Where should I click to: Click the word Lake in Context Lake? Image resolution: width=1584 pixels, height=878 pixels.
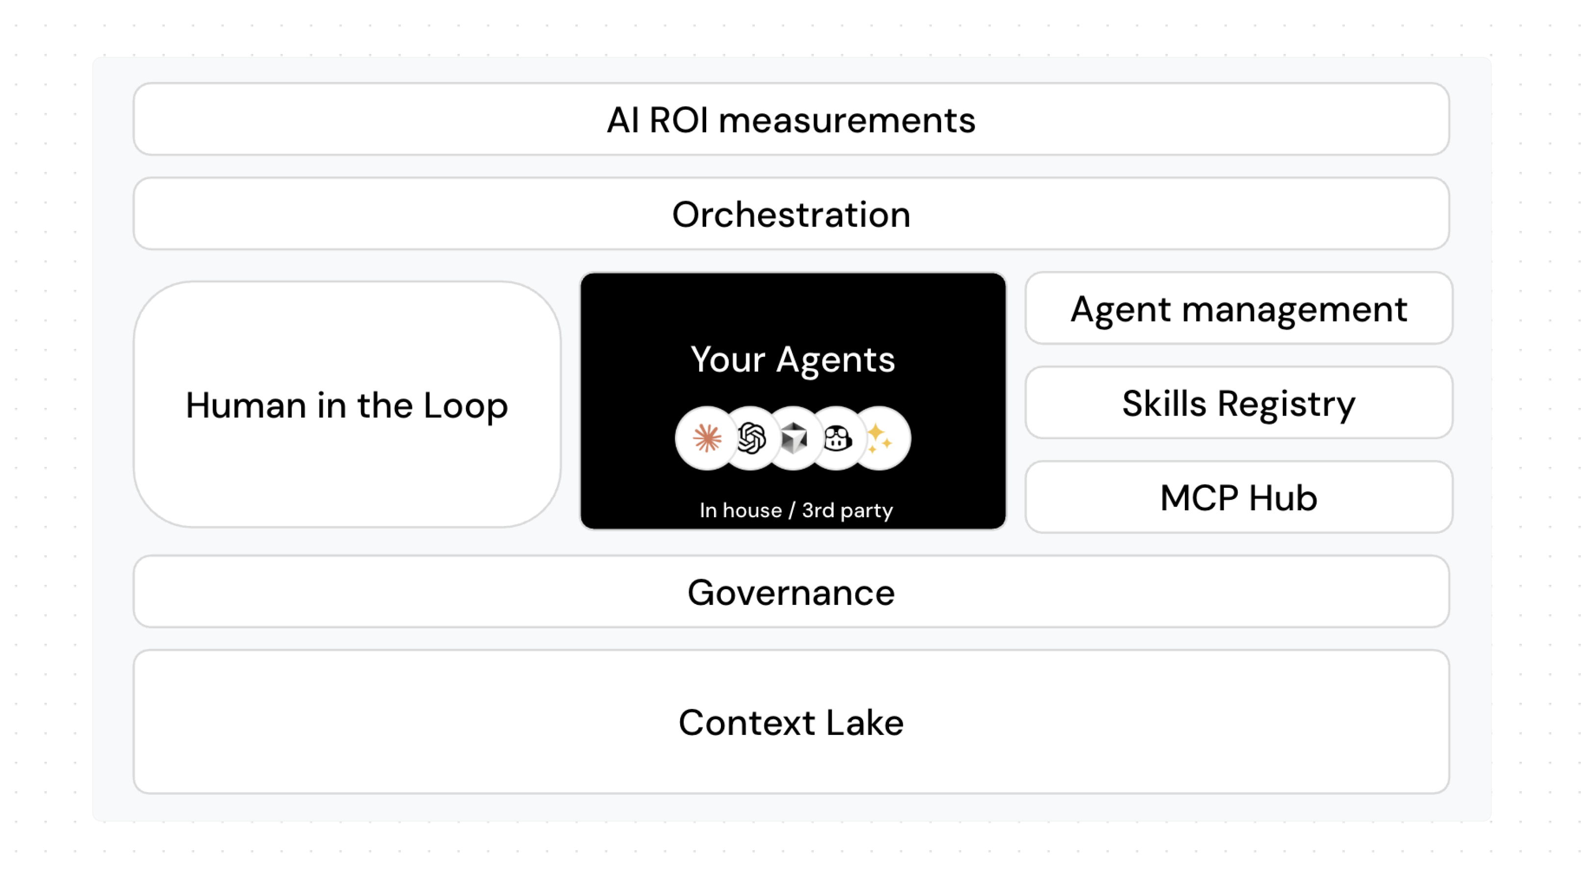pyautogui.click(x=865, y=723)
